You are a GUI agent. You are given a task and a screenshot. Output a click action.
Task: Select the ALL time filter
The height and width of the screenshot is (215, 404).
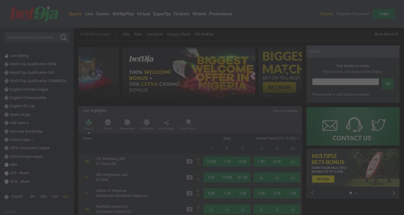[66, 197]
